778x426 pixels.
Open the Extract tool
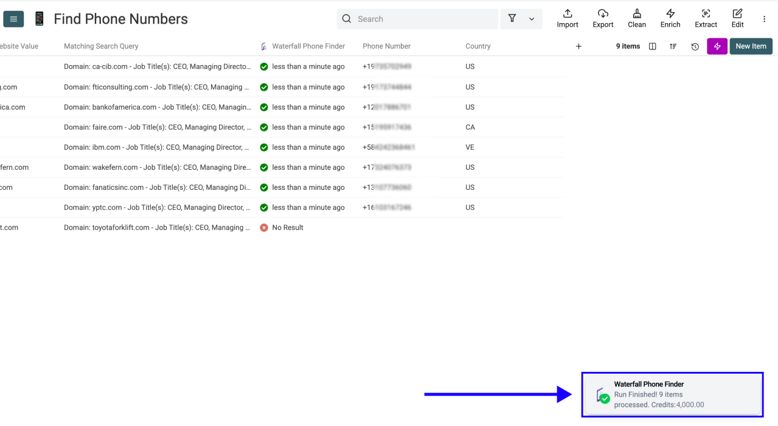coord(706,14)
